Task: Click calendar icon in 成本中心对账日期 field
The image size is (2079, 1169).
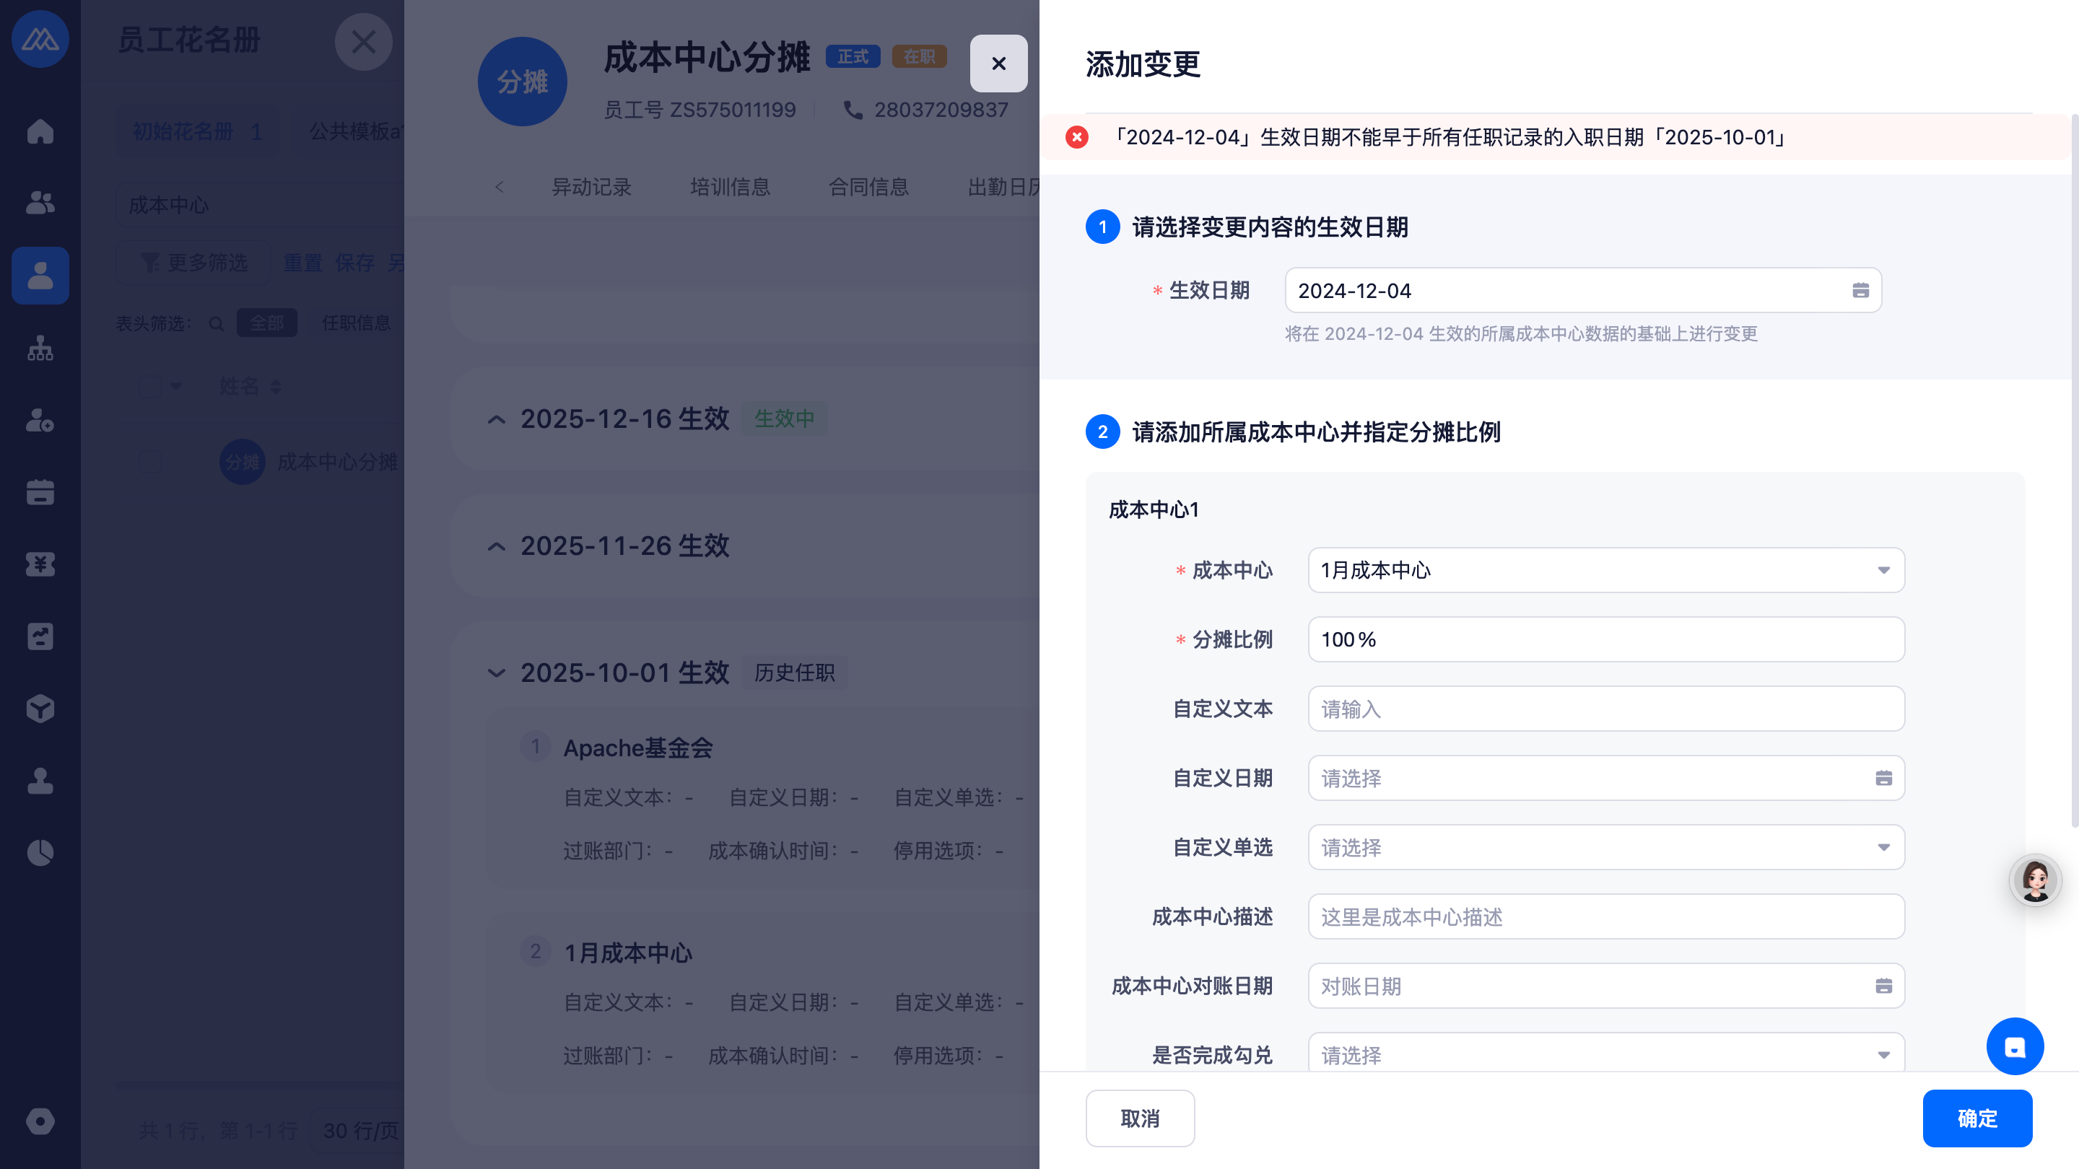Action: point(1883,986)
